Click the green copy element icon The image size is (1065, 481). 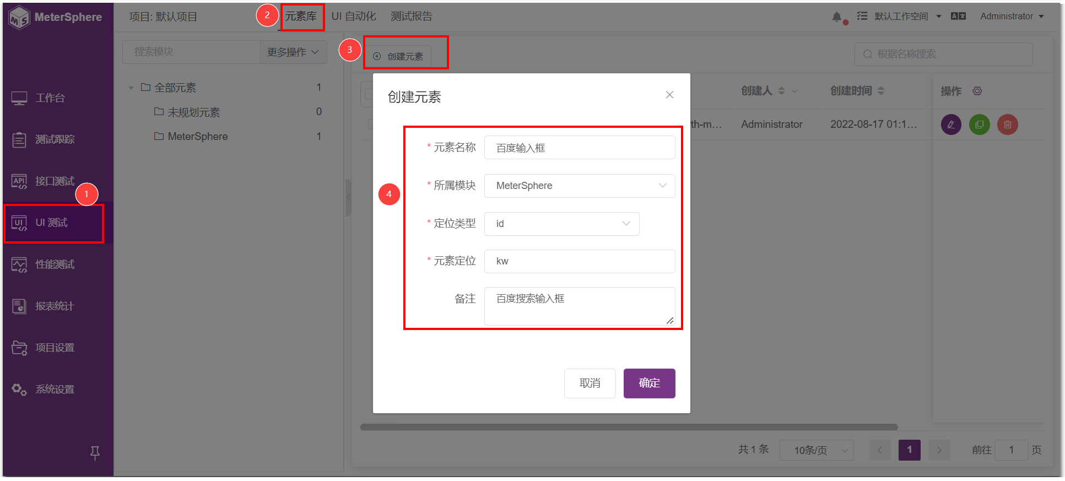tap(979, 125)
